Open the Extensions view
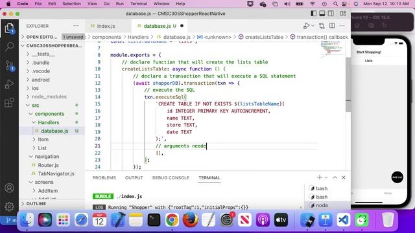 click(9, 102)
